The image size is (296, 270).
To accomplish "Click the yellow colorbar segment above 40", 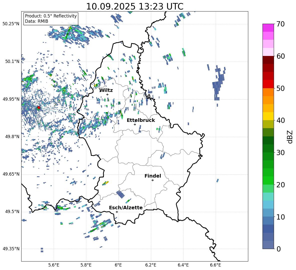I will click(268, 116).
